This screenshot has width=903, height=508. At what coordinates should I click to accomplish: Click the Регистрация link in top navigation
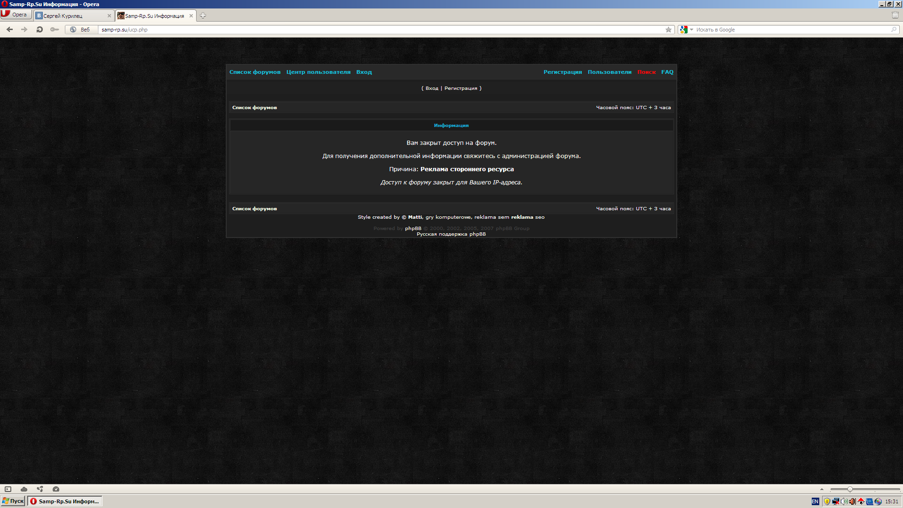pos(562,72)
